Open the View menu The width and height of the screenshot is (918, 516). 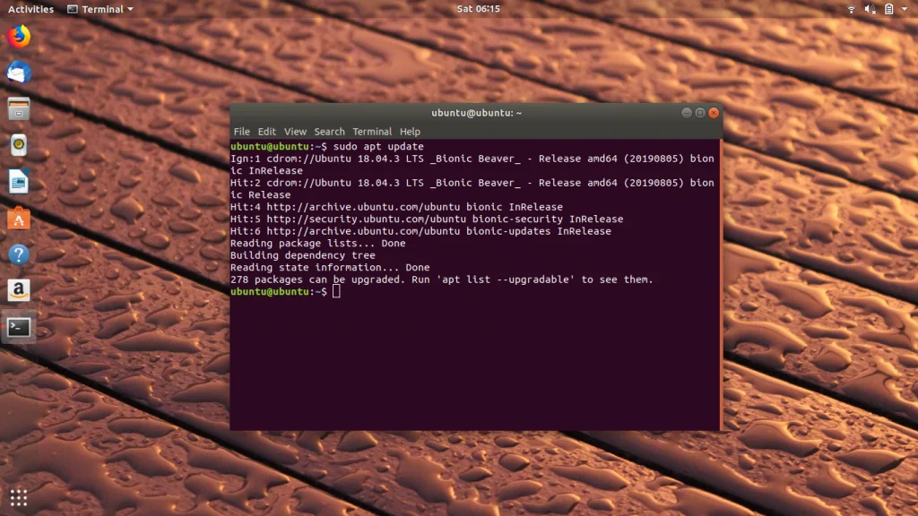click(x=295, y=132)
